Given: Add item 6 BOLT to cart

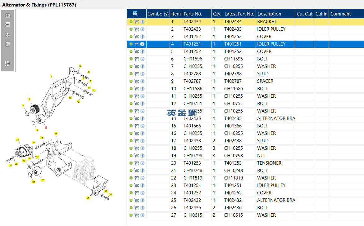Looking at the screenshot, I should pos(137,59).
